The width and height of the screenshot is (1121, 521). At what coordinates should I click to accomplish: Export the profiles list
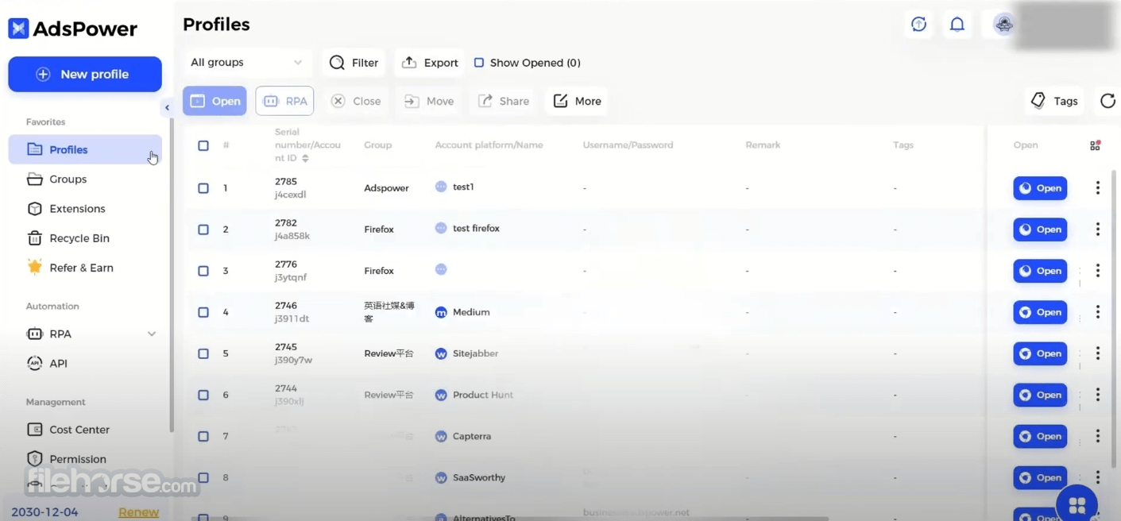point(430,63)
